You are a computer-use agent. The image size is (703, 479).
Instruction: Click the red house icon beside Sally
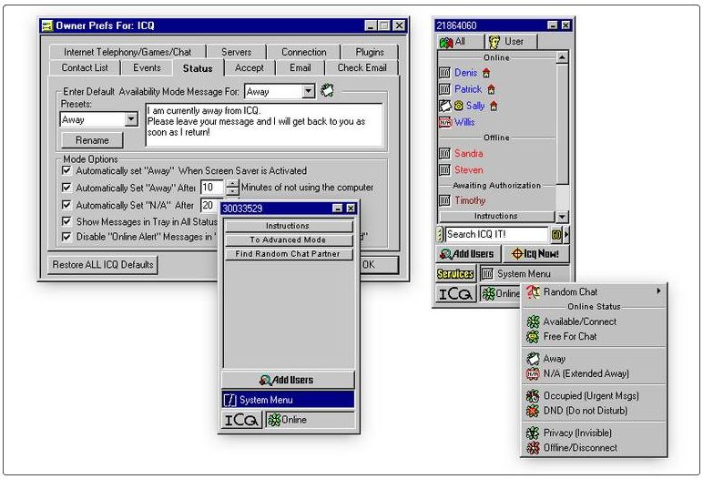494,106
